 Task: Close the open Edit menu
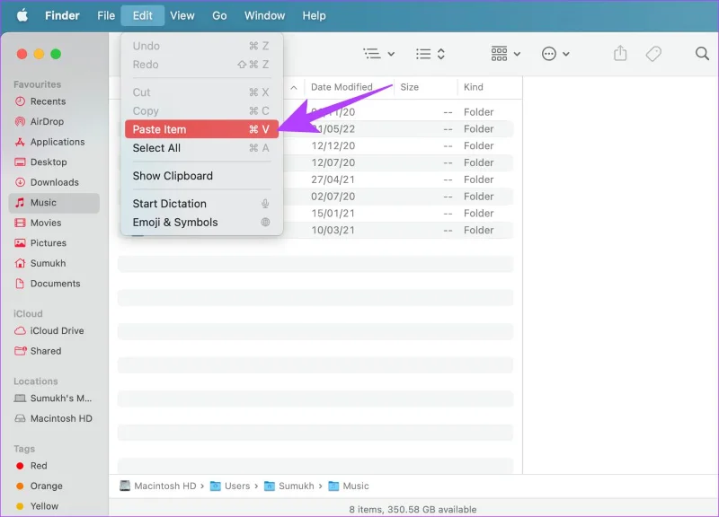click(x=143, y=15)
